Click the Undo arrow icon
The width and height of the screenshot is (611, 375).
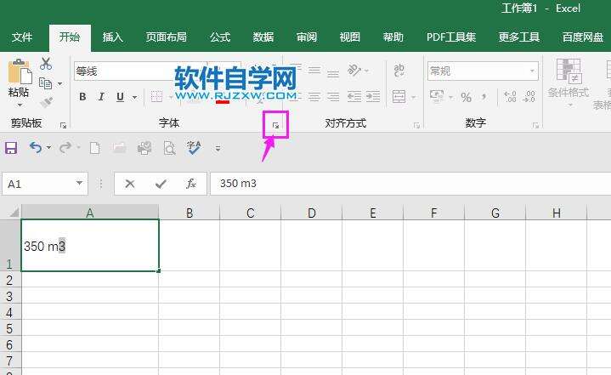pyautogui.click(x=36, y=148)
